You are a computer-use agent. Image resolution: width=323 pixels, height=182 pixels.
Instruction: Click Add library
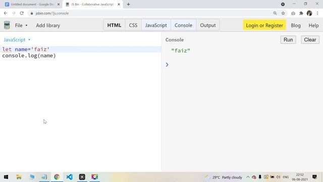click(x=48, y=25)
